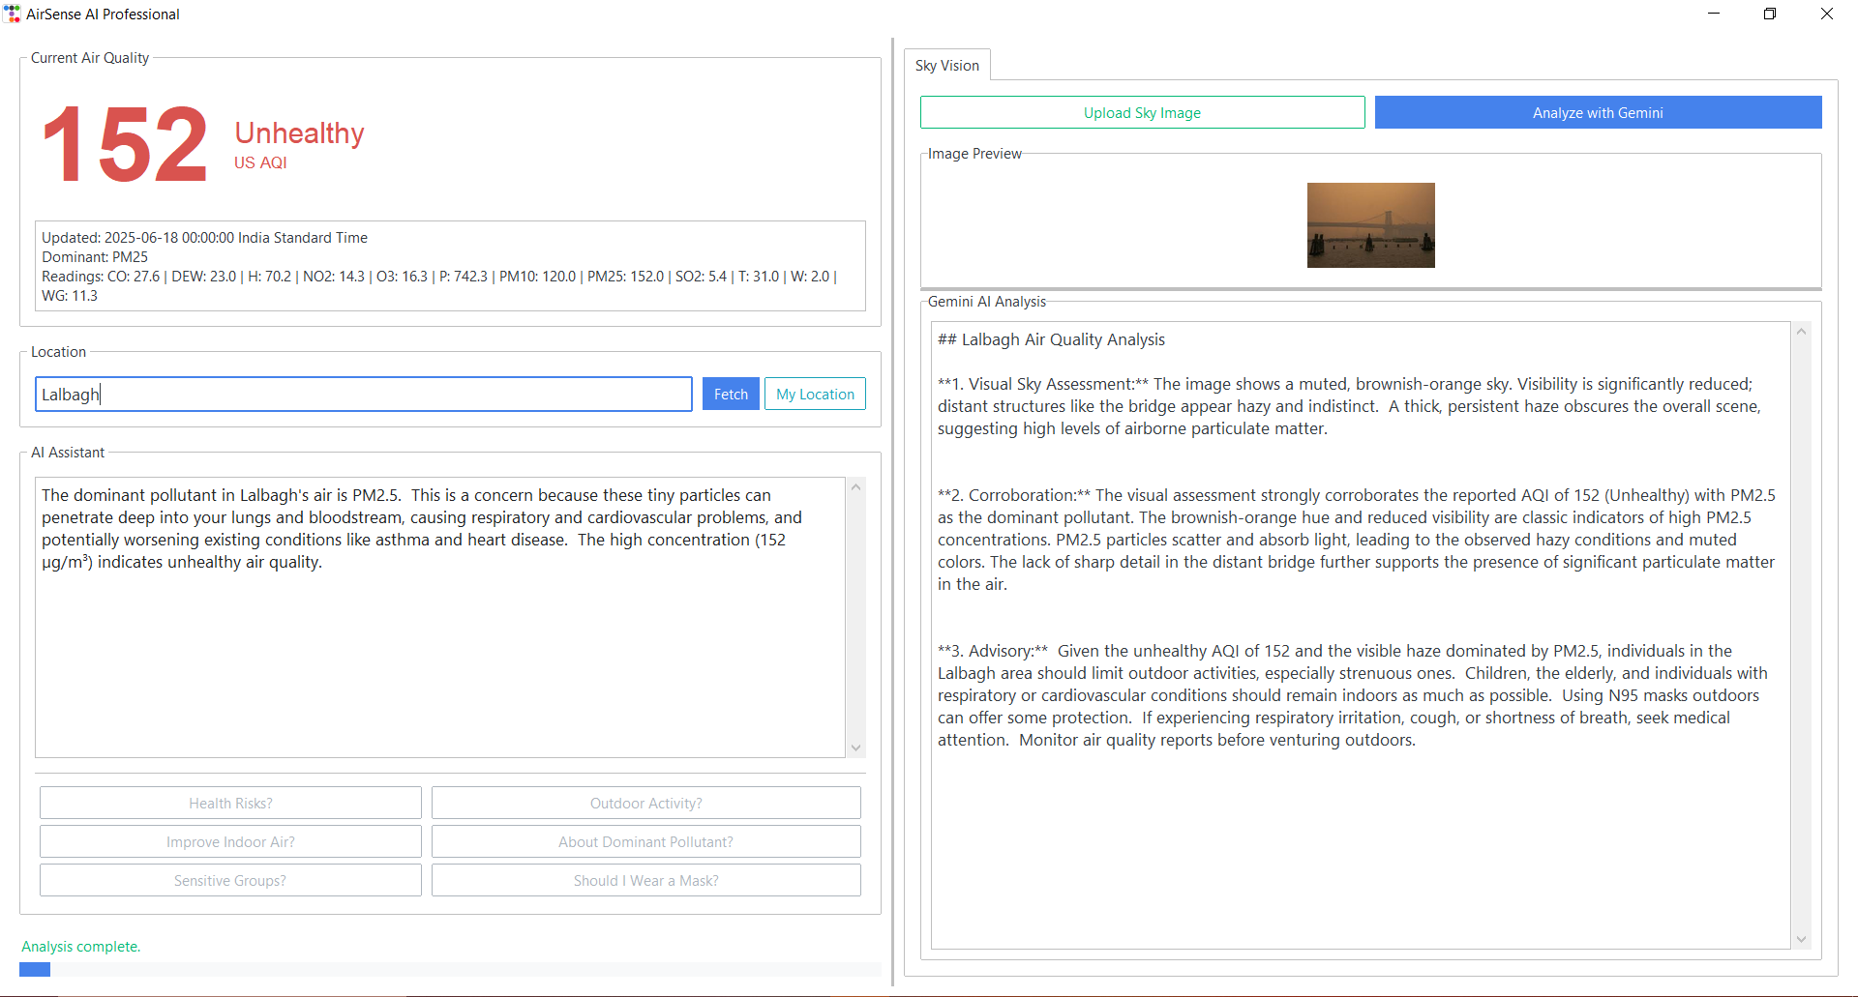
Task: Use the My Location button
Action: [x=815, y=394]
